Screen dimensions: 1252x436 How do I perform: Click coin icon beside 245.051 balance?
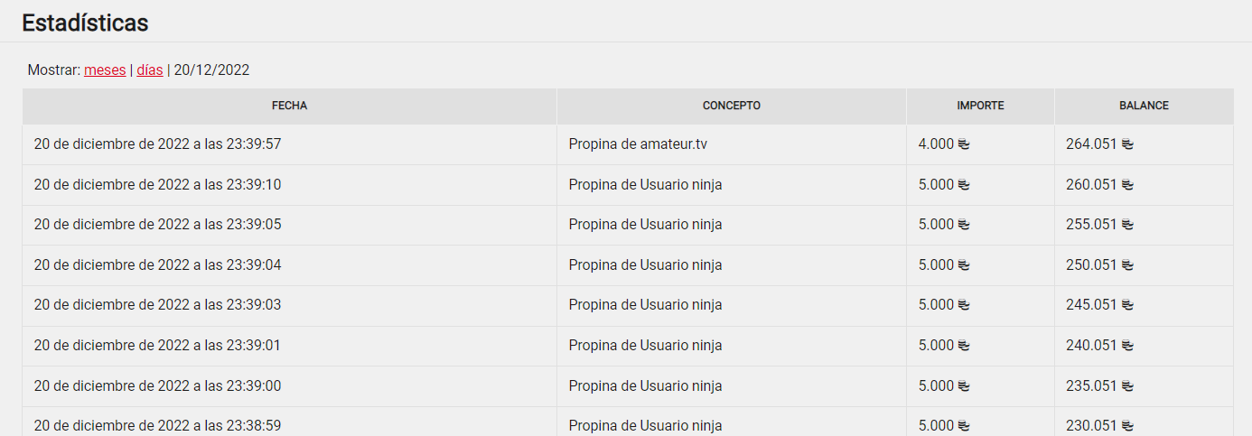click(x=1127, y=305)
